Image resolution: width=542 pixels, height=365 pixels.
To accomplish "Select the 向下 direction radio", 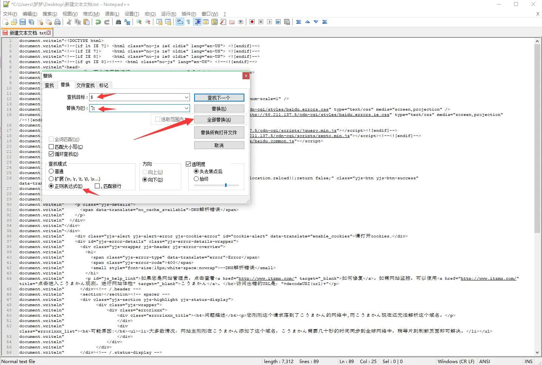I will (145, 180).
